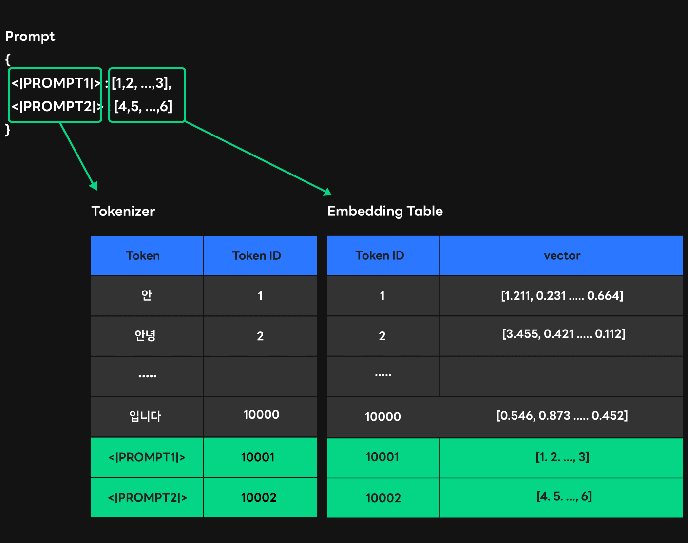Click Token ID "2" in the Tokenizer table
Viewport: 688px width, 543px height.
[260, 336]
